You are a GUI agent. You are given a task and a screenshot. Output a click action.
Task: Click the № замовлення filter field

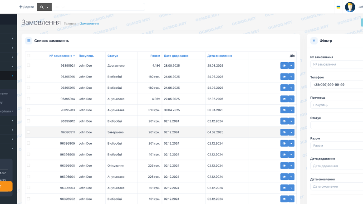(337, 64)
